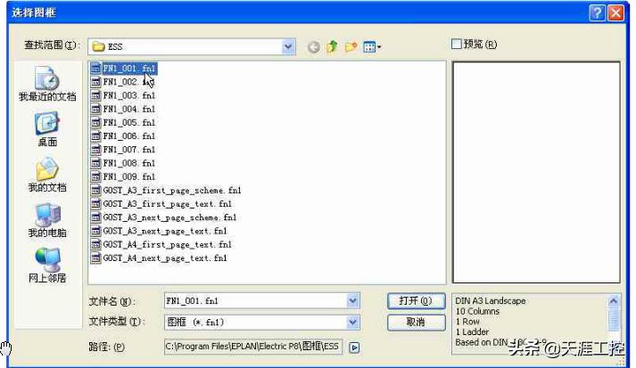The image size is (636, 368).
Task: Click the DIN A3 Landscape description text
Action: point(491,300)
